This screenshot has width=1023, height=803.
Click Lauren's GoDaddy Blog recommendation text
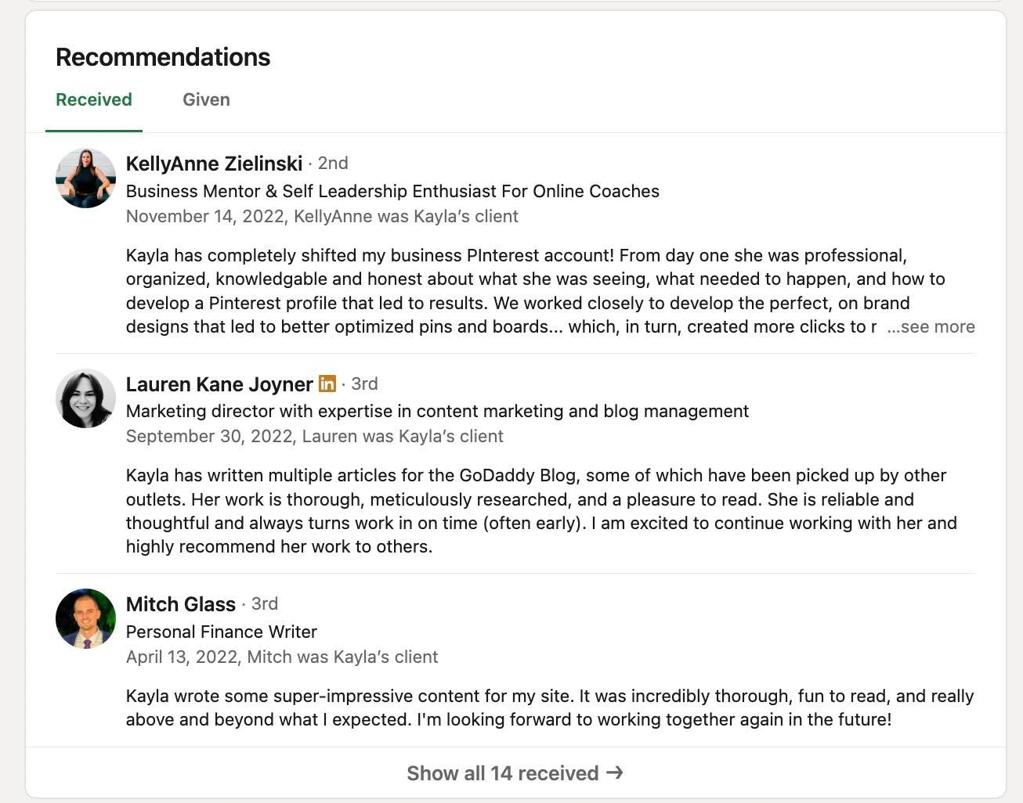(540, 510)
